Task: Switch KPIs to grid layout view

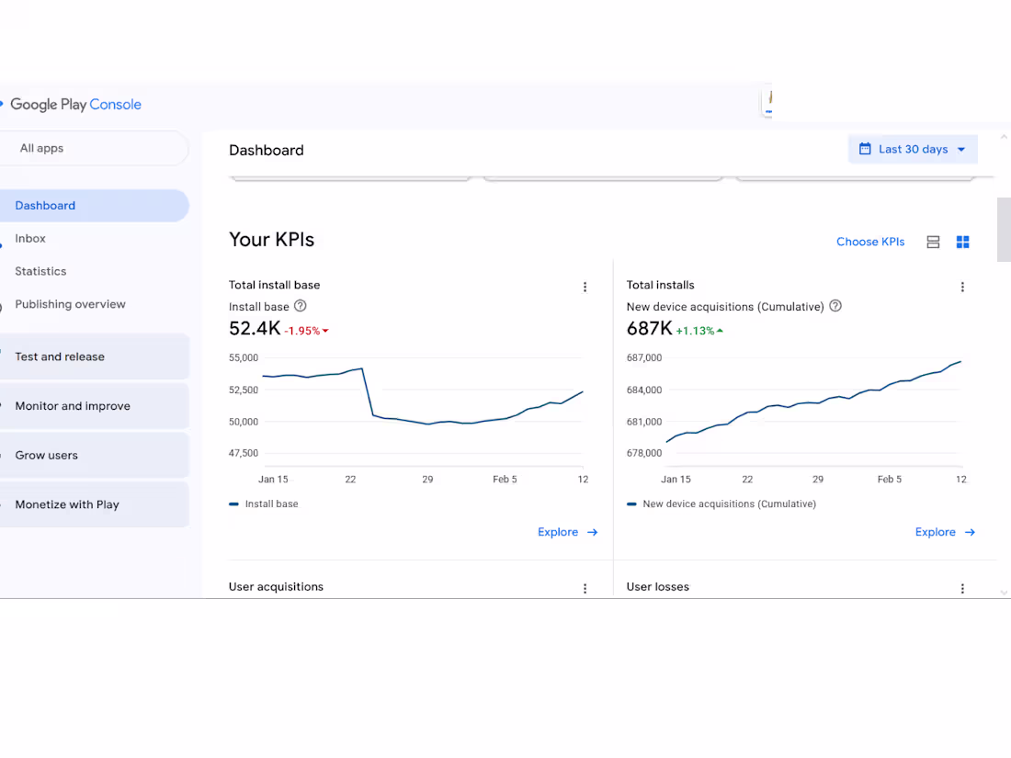Action: click(x=963, y=242)
